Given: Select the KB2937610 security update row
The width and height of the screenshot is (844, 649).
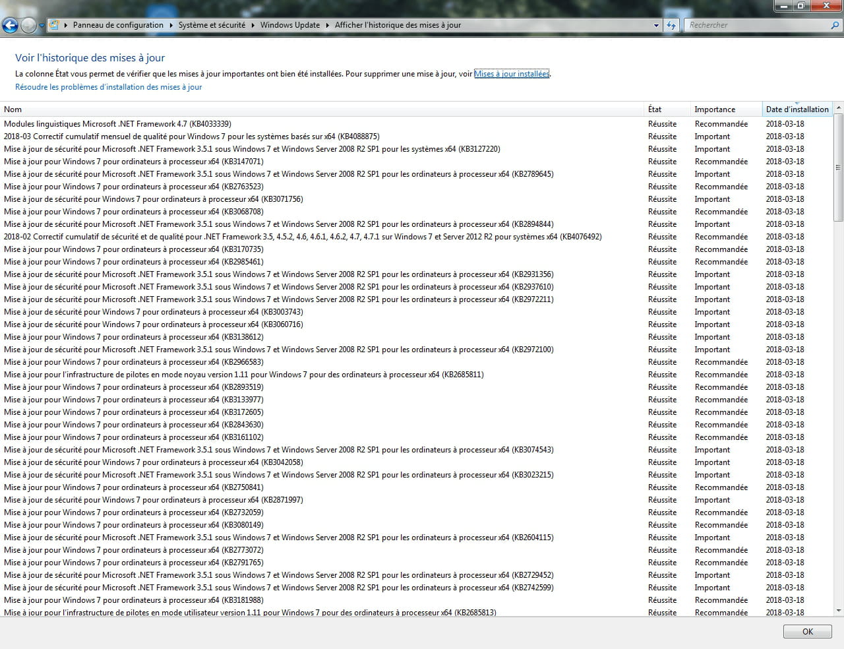Looking at the screenshot, I should point(417,287).
